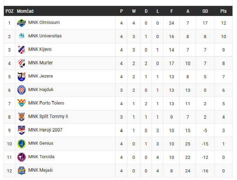
Task: Click the MNK Jezera club logo
Action: (22, 76)
